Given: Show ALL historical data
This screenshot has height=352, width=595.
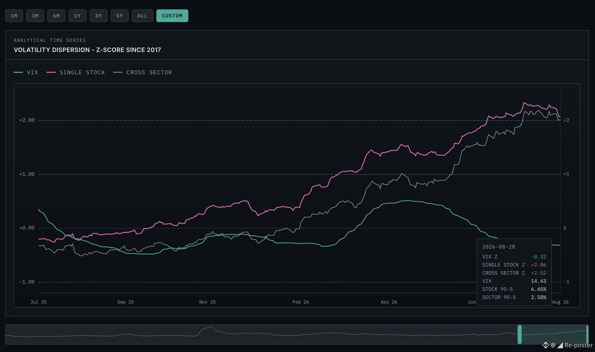Looking at the screenshot, I should (x=142, y=16).
